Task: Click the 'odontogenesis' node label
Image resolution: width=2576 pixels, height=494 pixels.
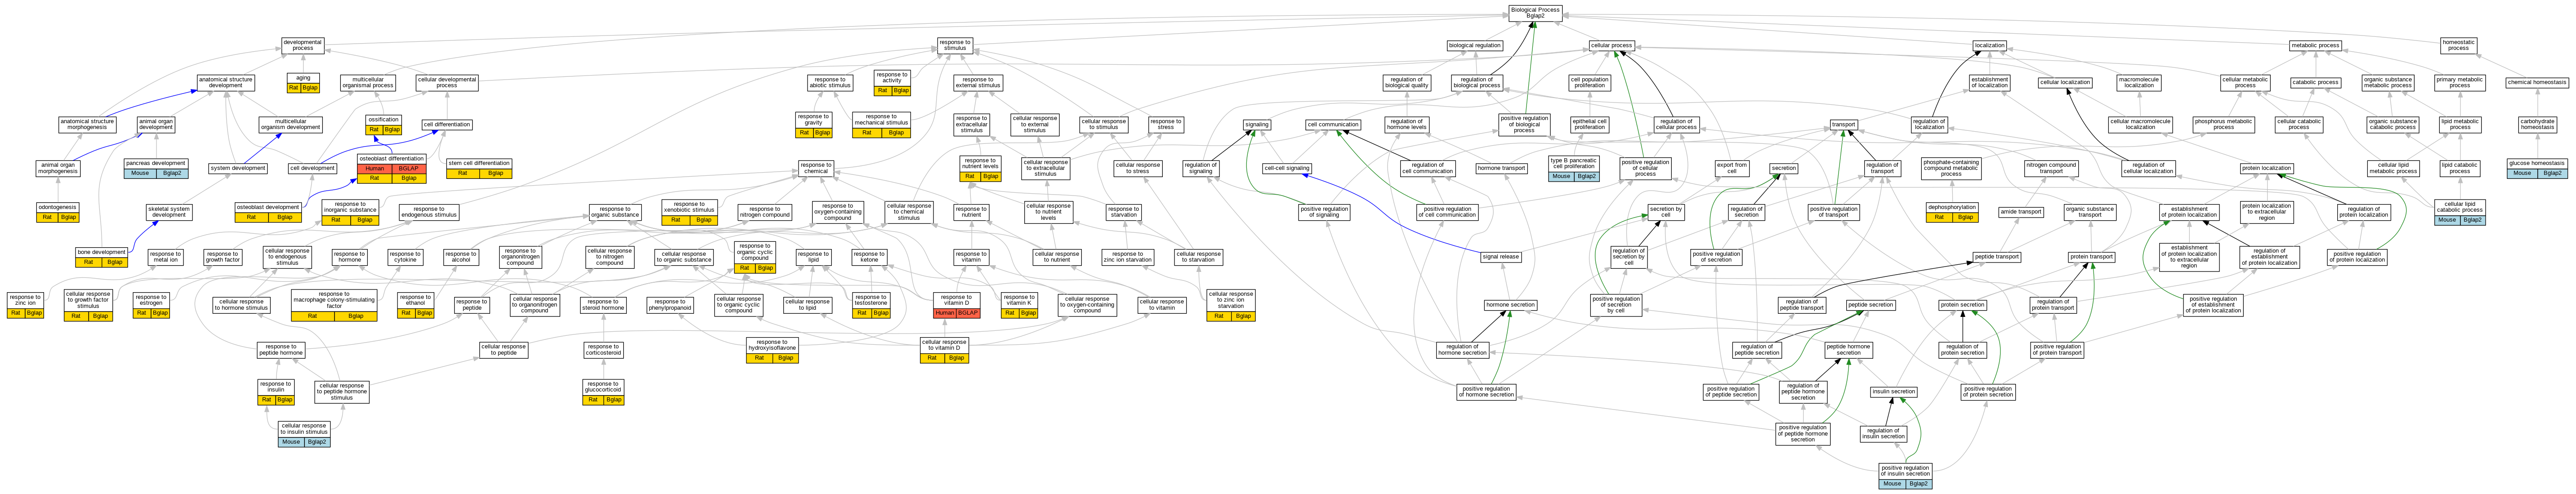Action: (58, 207)
